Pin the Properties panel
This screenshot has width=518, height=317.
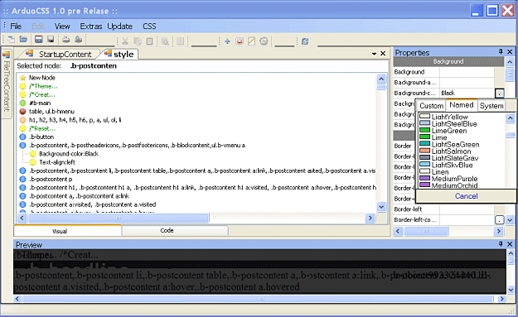point(501,51)
